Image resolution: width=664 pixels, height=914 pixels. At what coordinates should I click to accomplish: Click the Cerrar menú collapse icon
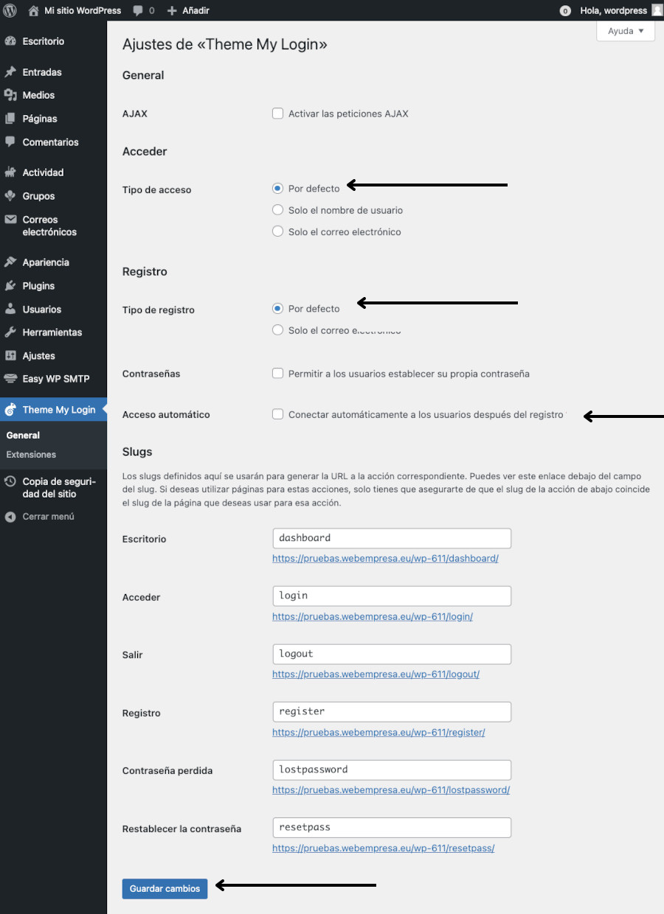pos(10,517)
